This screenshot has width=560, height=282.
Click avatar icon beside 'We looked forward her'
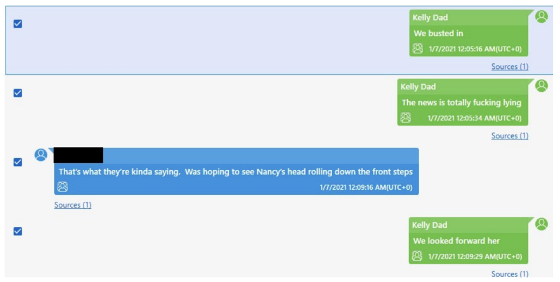[x=542, y=224]
